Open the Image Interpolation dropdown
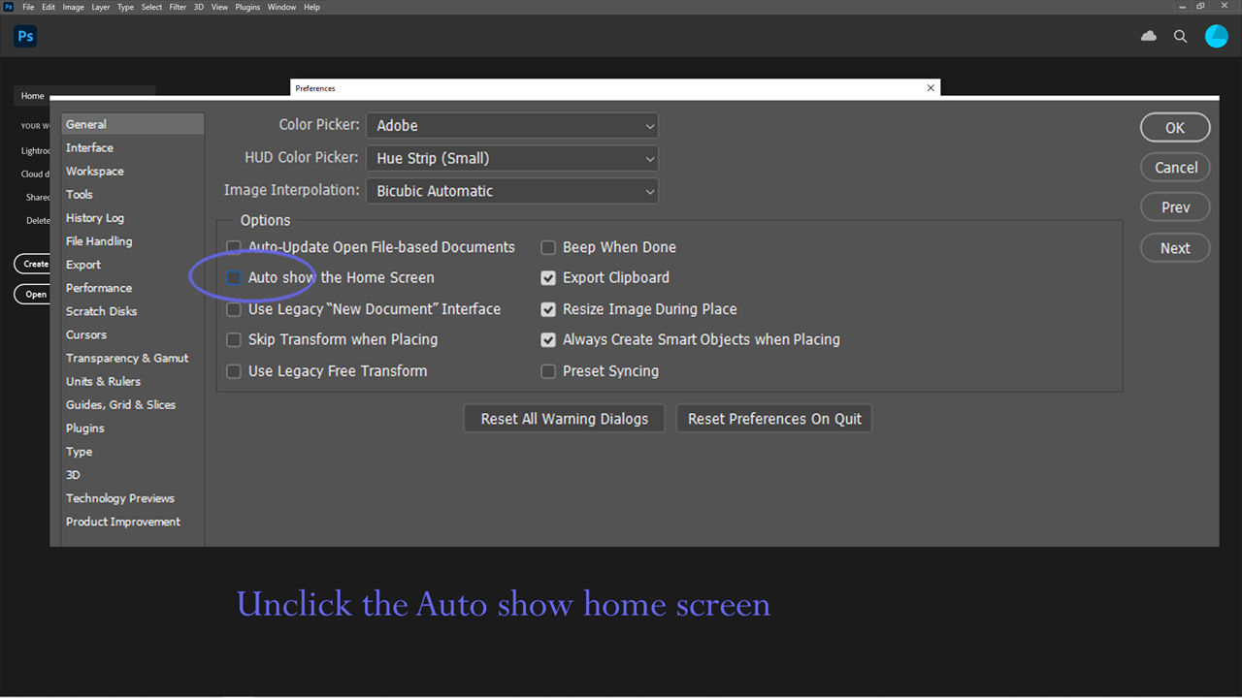The image size is (1242, 698). click(x=512, y=191)
